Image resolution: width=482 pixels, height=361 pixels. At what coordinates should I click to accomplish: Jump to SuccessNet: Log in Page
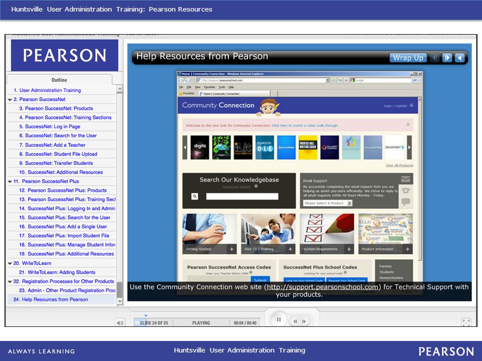coord(50,126)
